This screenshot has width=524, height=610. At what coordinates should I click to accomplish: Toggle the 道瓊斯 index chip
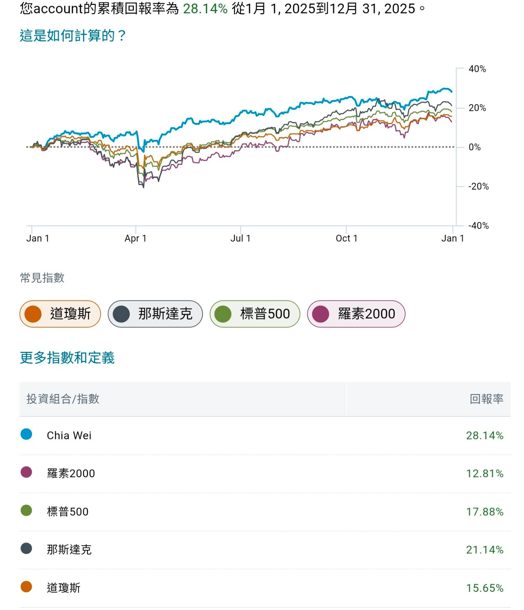tap(60, 314)
